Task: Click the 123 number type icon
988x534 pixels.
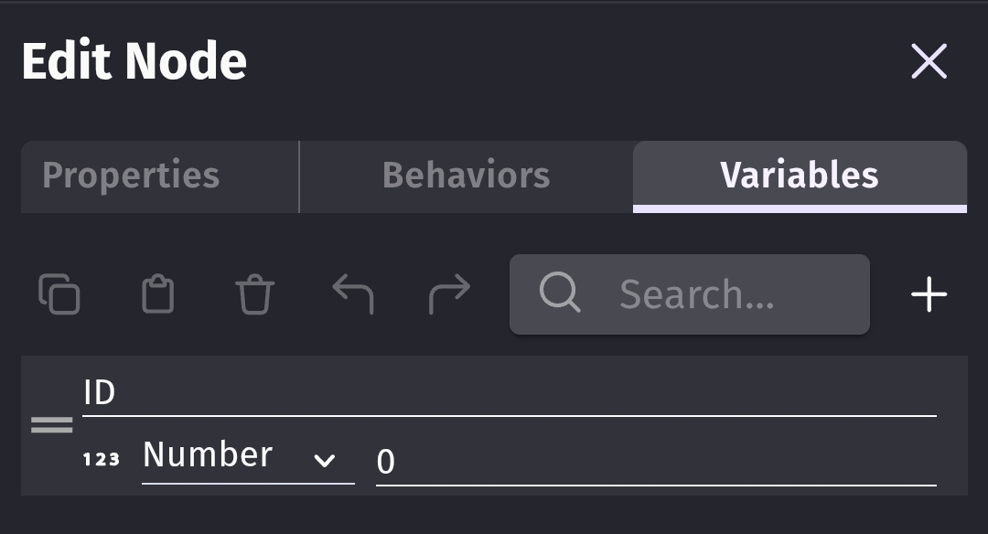Action: click(102, 459)
